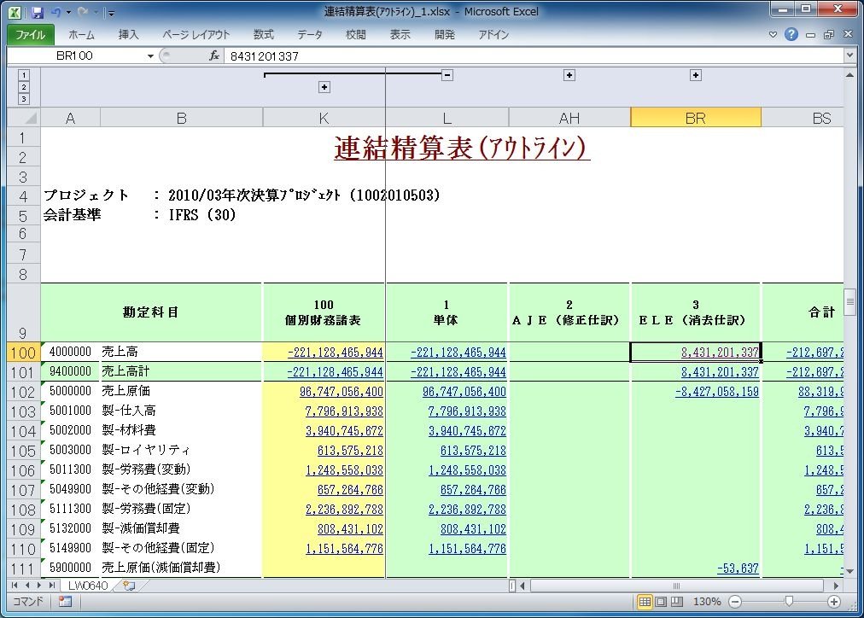
Task: Click 96,747,056,400 link in column K
Action: click(342, 392)
